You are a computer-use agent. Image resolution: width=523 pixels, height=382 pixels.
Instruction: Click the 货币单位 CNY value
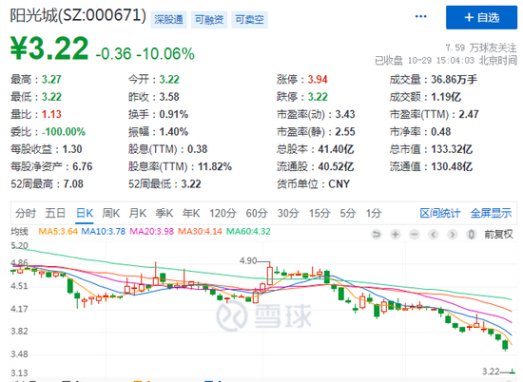[339, 183]
